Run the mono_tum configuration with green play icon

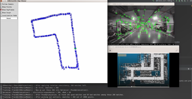(x=177, y=1)
